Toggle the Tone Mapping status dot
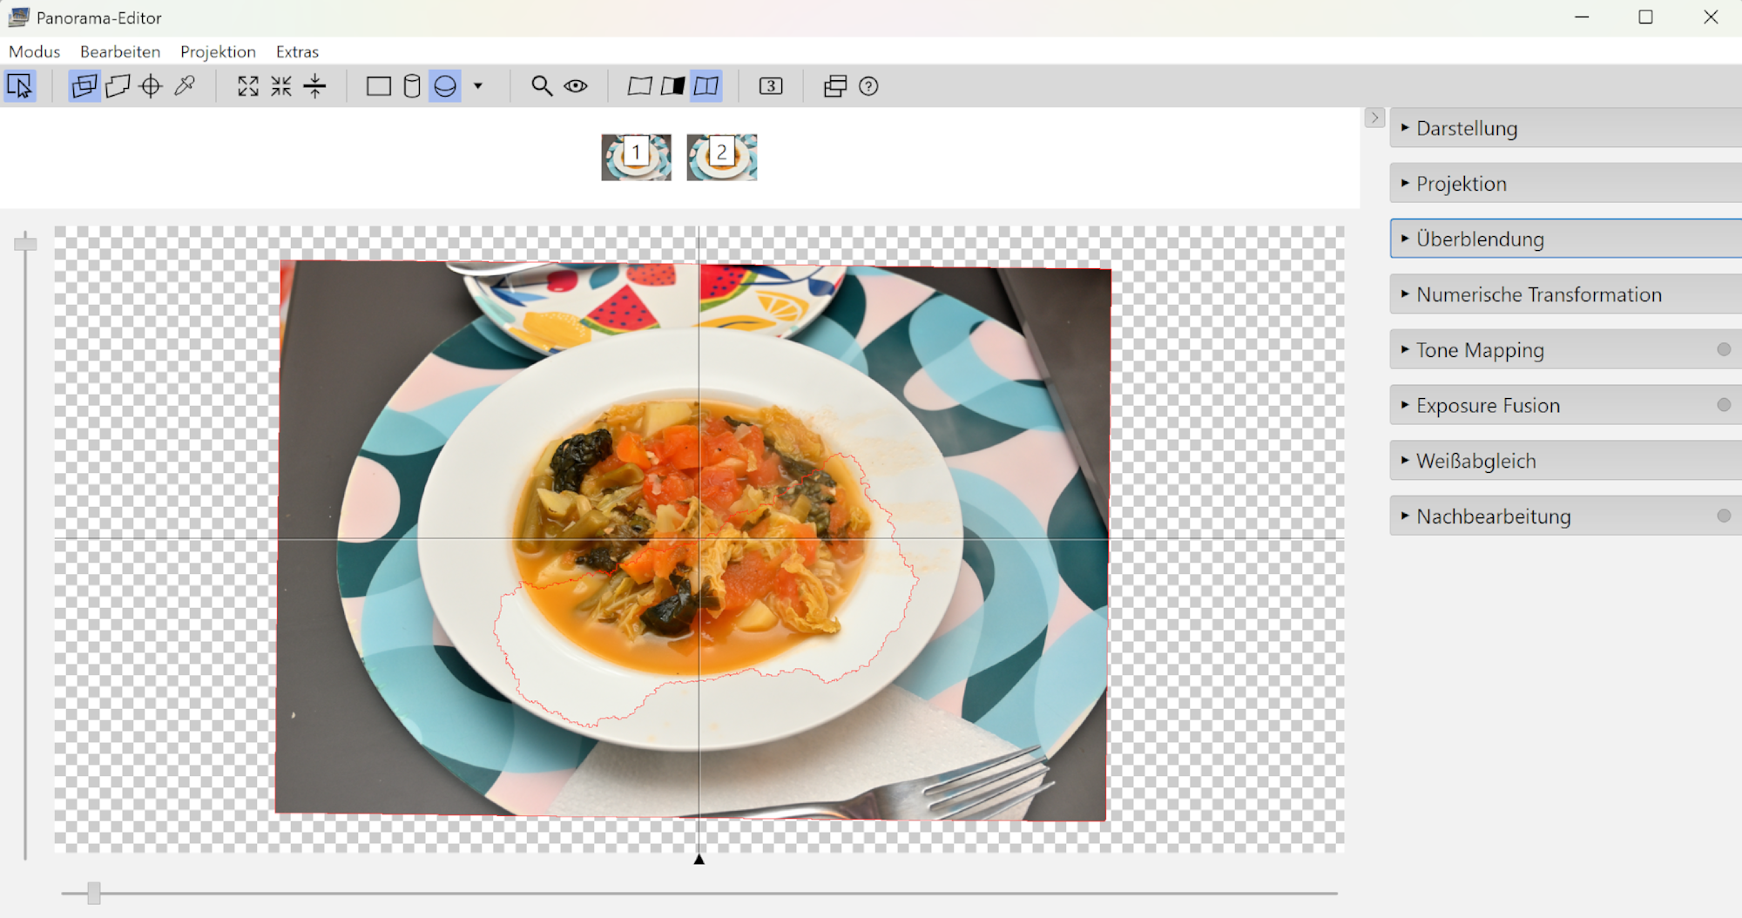The width and height of the screenshot is (1742, 918). pos(1723,349)
